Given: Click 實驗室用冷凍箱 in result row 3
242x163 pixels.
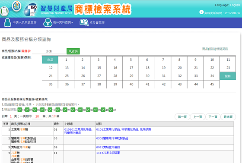Looking at the screenshot, I should (21, 147).
